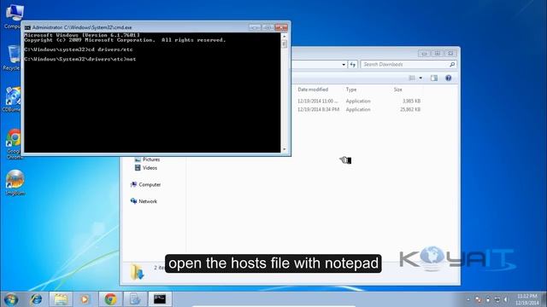
Task: Minimize the Explorer Downloads window
Action: (424, 53)
